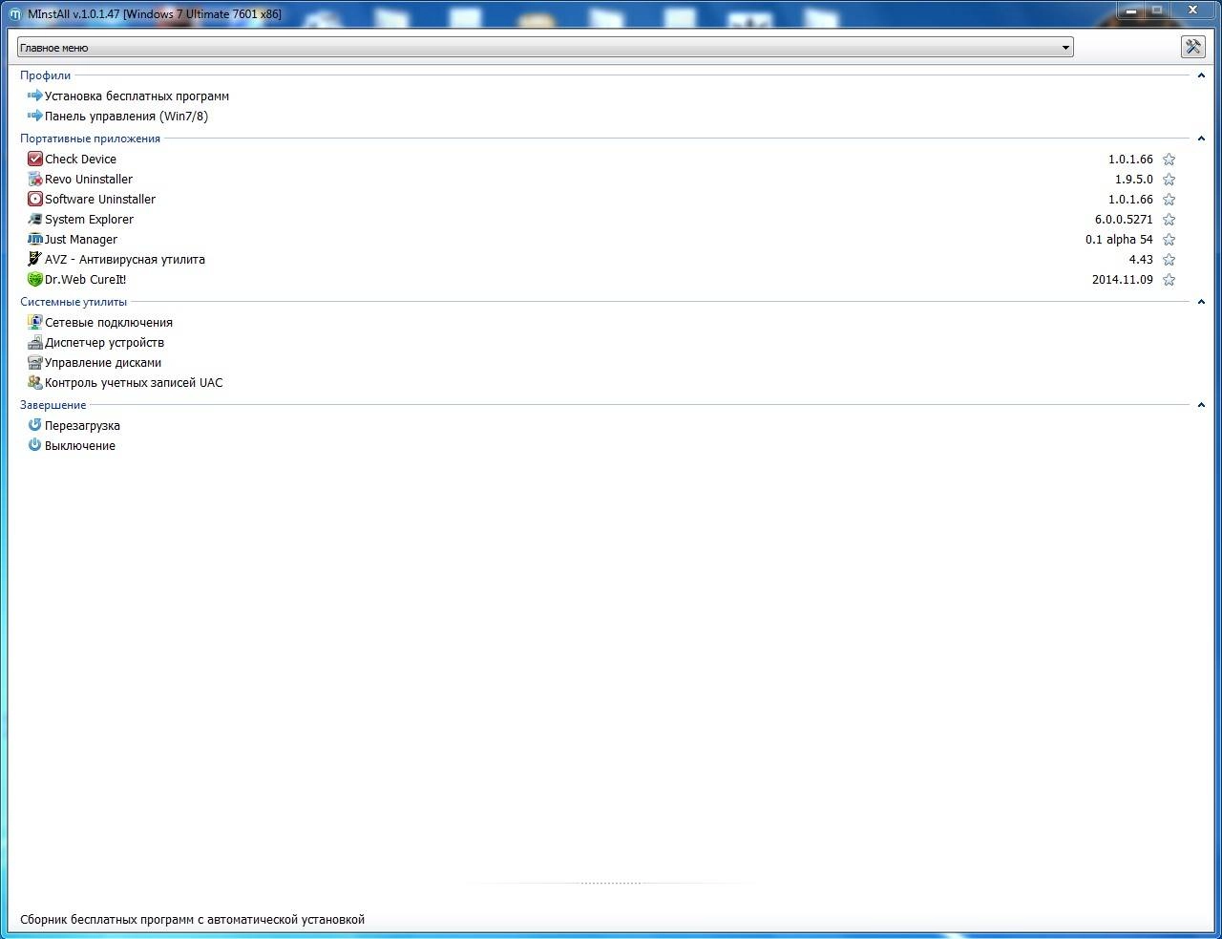1222x939 pixels.
Task: Open the Главное меню dropdown
Action: 545,47
